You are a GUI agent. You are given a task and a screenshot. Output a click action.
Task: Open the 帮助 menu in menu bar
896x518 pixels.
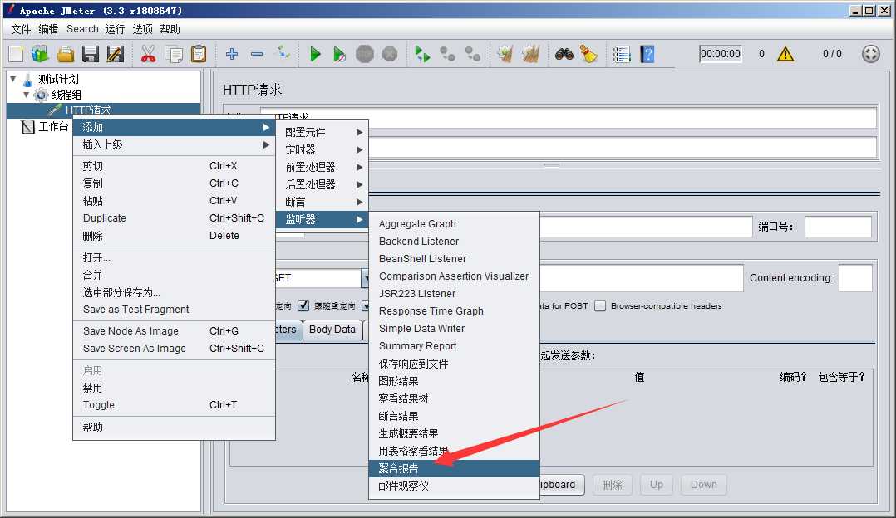coord(170,29)
